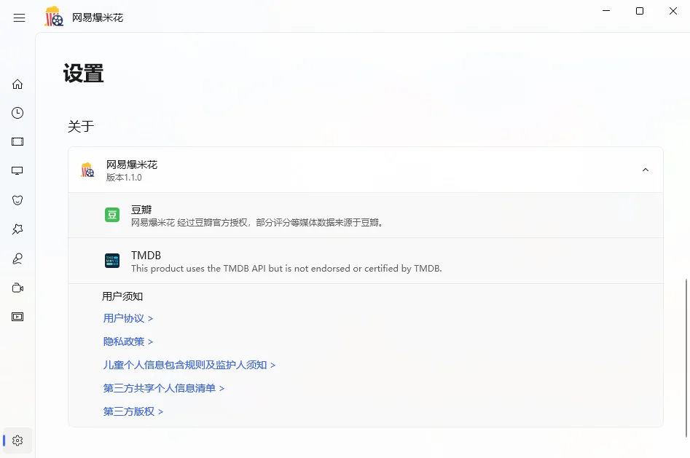Screen dimensions: 690x458
Task: Close the 网易爆米花 window
Action: pyautogui.click(x=673, y=11)
